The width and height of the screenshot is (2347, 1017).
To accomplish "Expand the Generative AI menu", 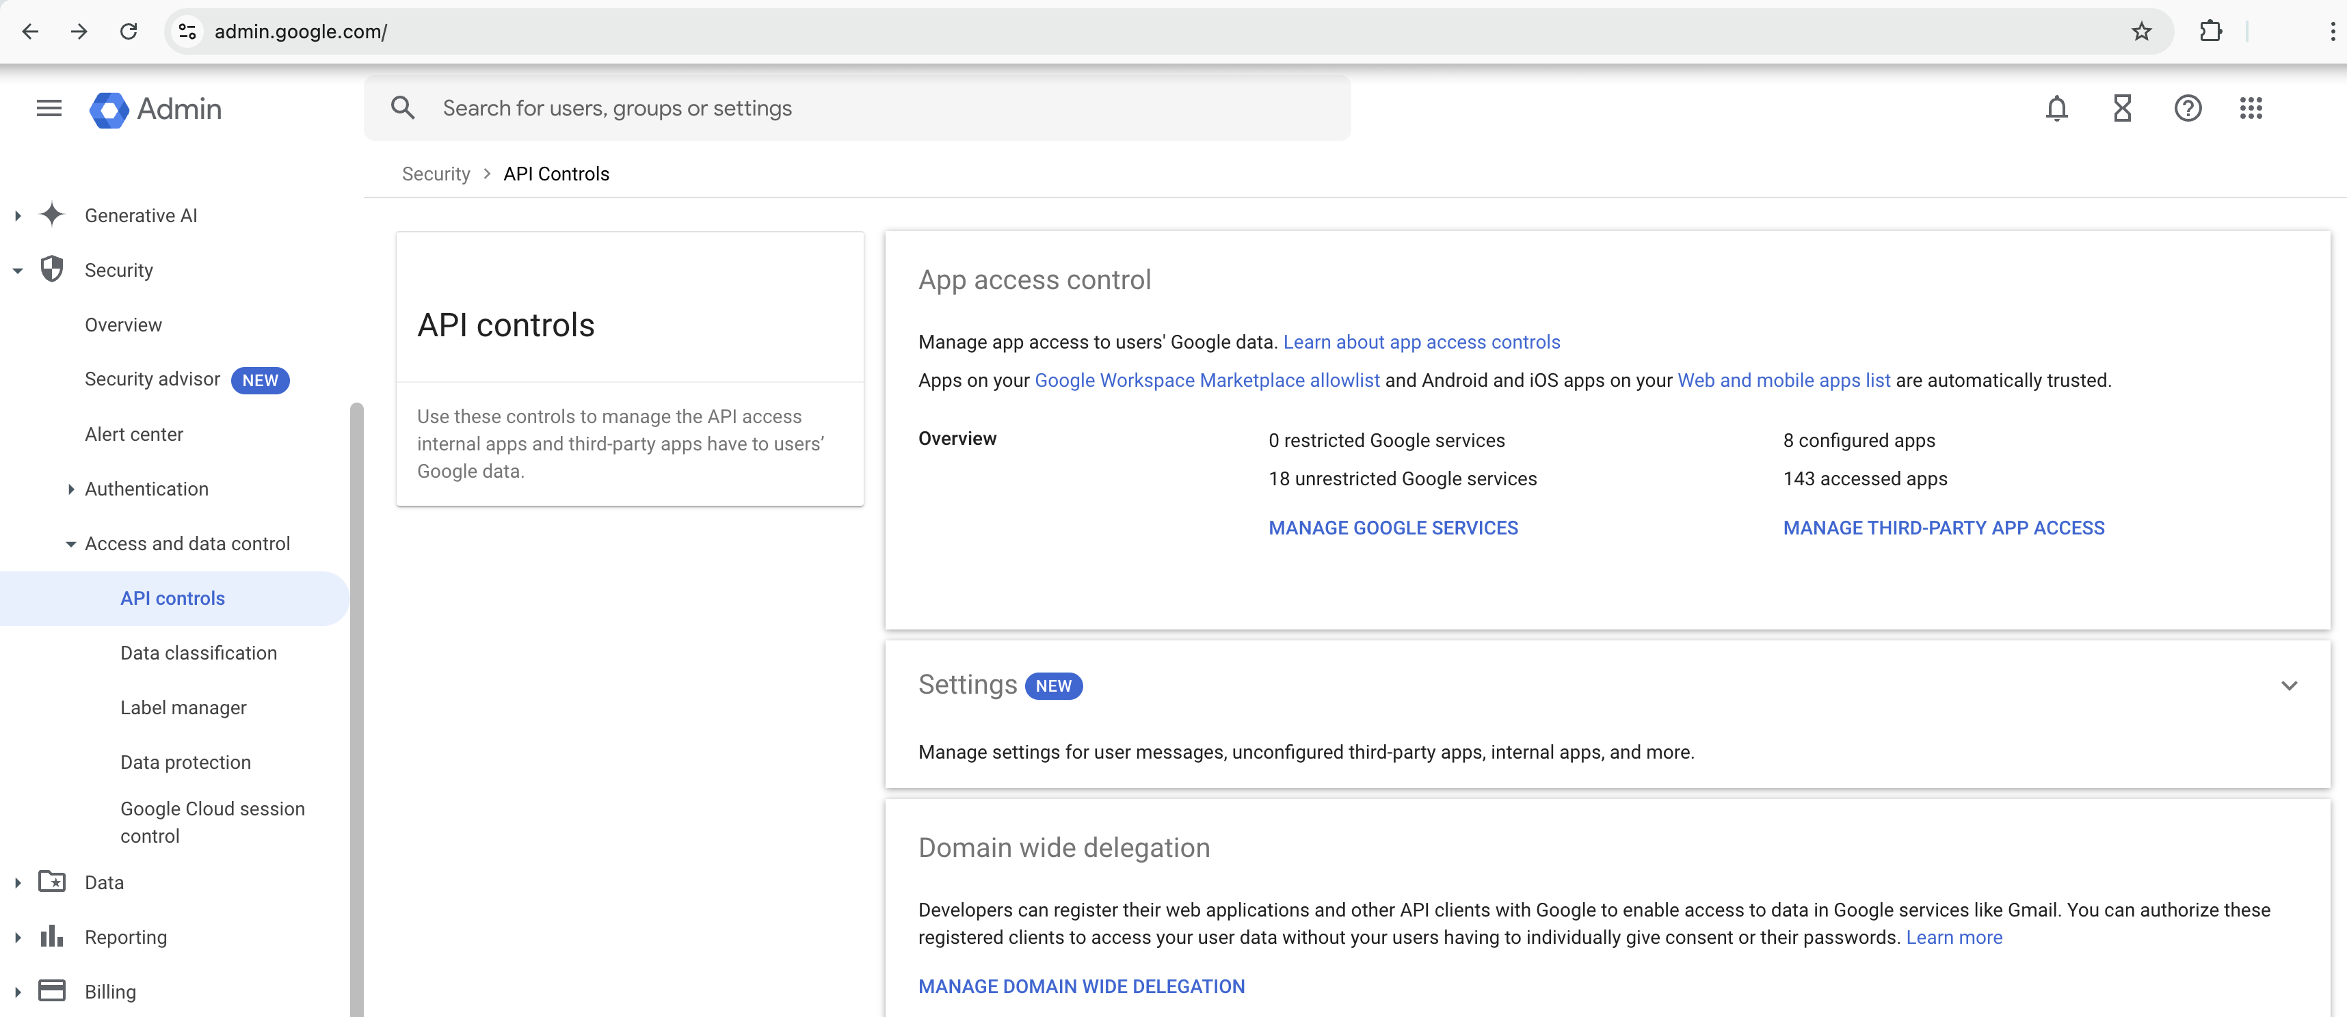I will [x=17, y=216].
